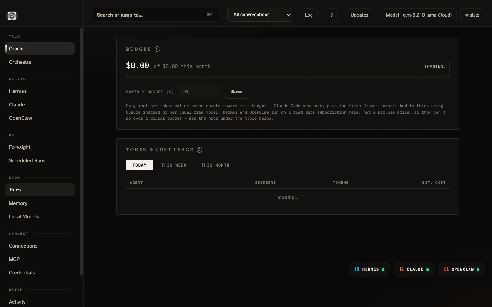Click the command-K shortcut badge in search

(x=209, y=15)
